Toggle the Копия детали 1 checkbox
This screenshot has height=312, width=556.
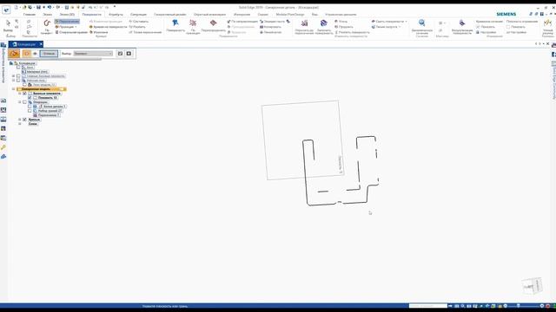click(x=30, y=106)
